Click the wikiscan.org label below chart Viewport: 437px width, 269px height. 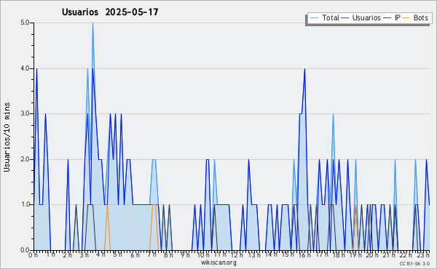pos(219,262)
